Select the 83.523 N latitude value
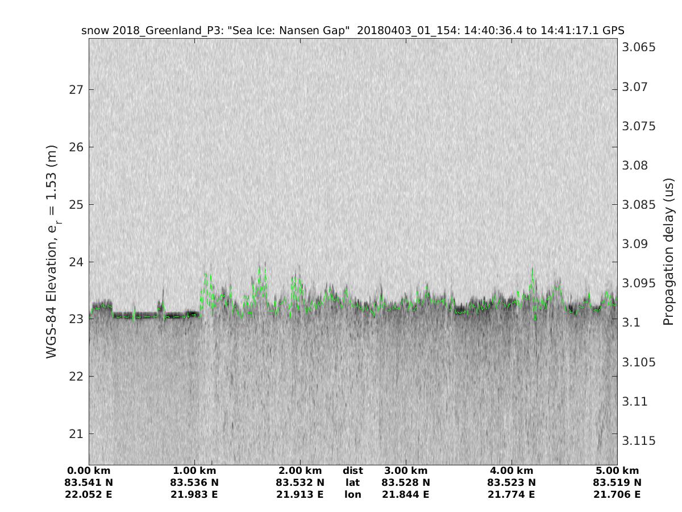Screen dimensions: 682x512 (511, 483)
